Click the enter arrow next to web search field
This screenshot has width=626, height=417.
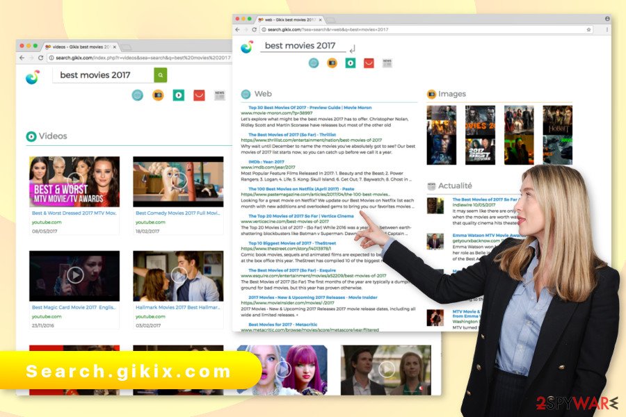click(352, 49)
